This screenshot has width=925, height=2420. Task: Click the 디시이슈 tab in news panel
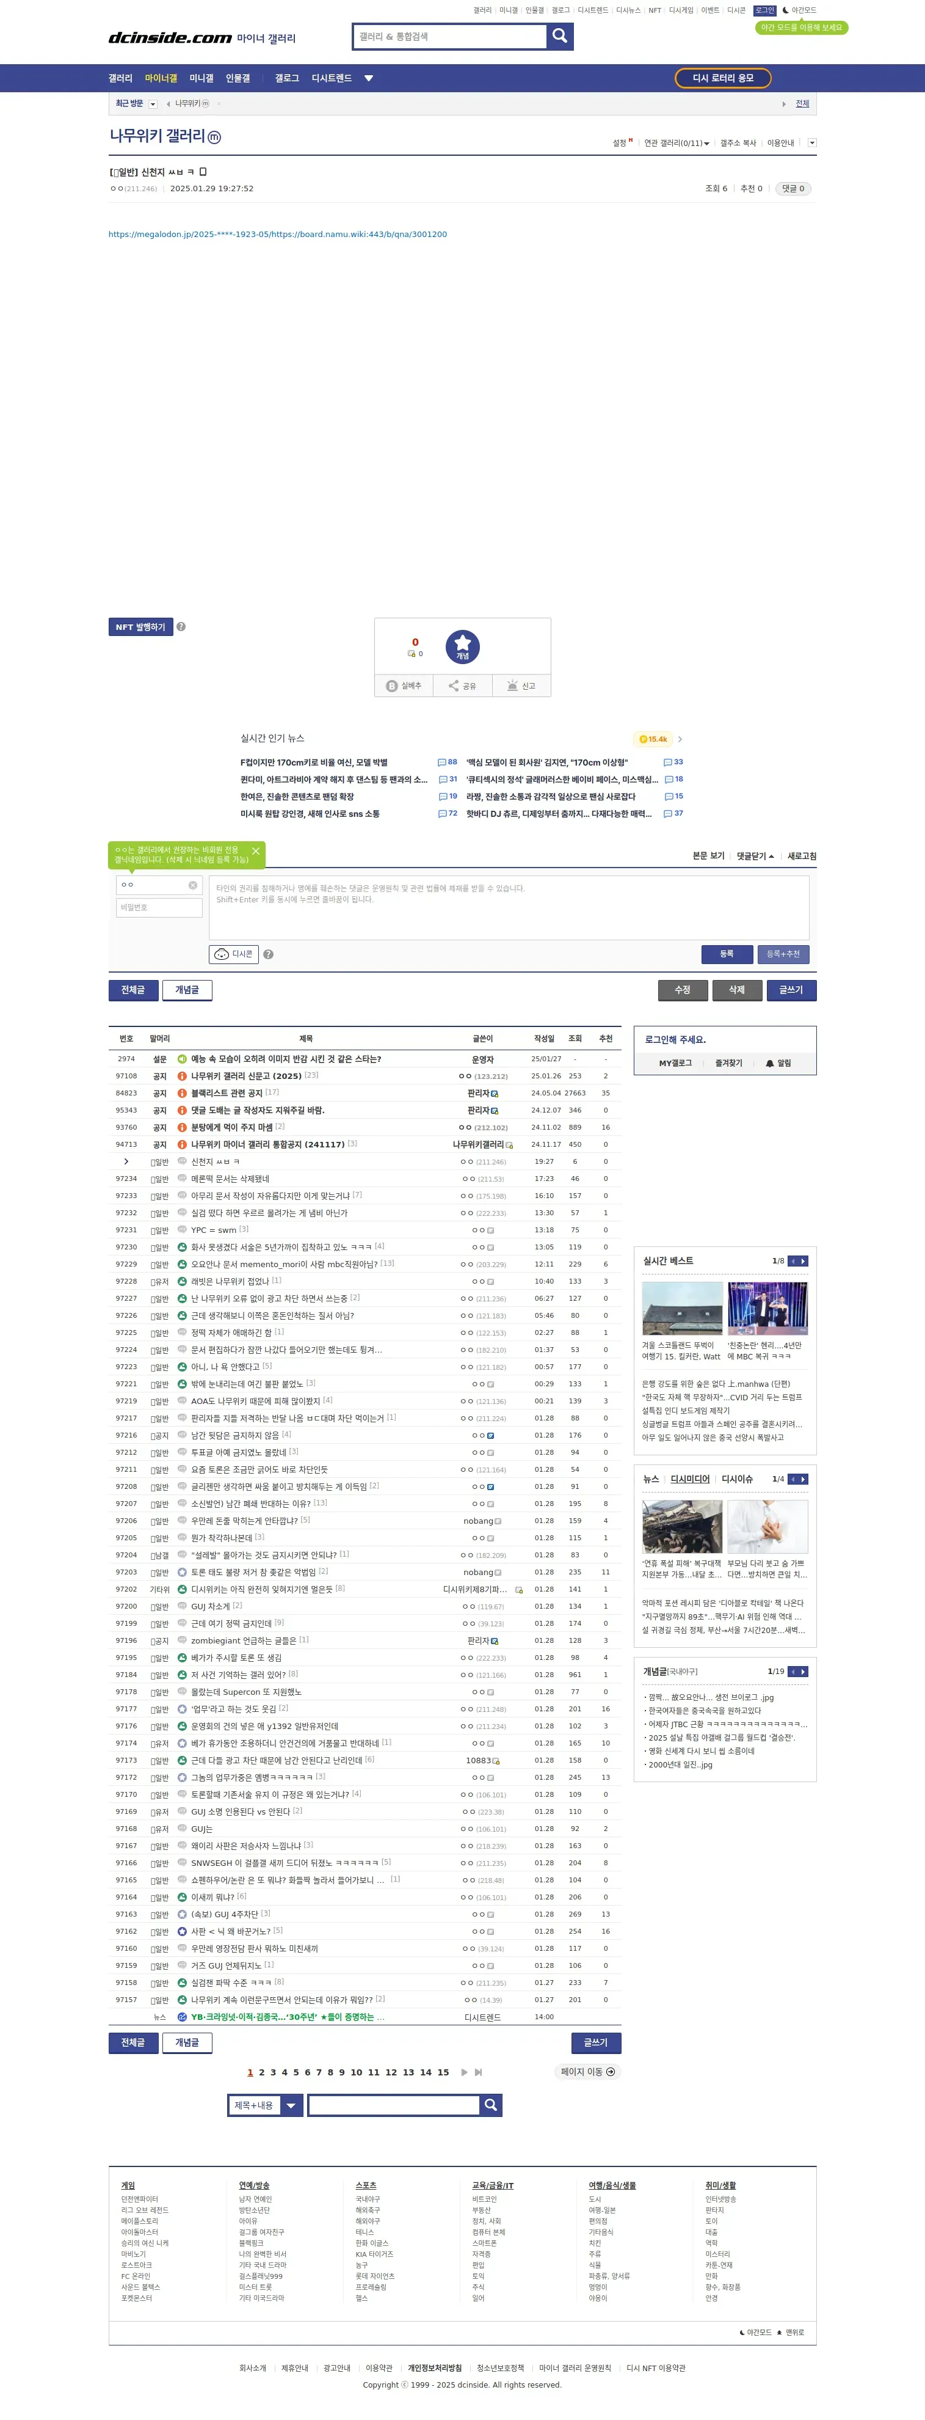tap(737, 1479)
